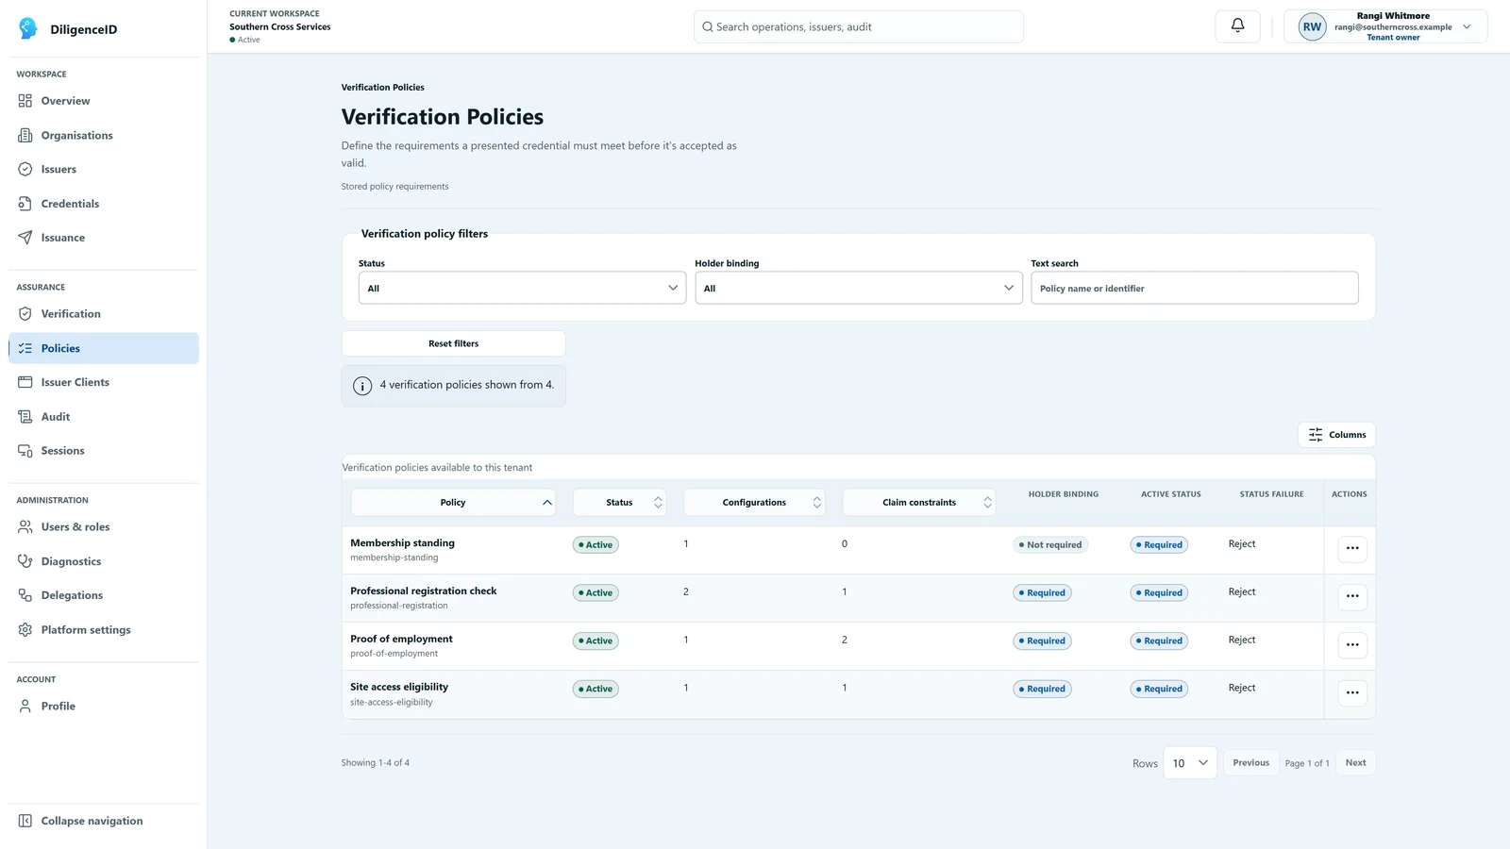Open actions menu for Membership standing
The image size is (1510, 849).
pos(1352,548)
